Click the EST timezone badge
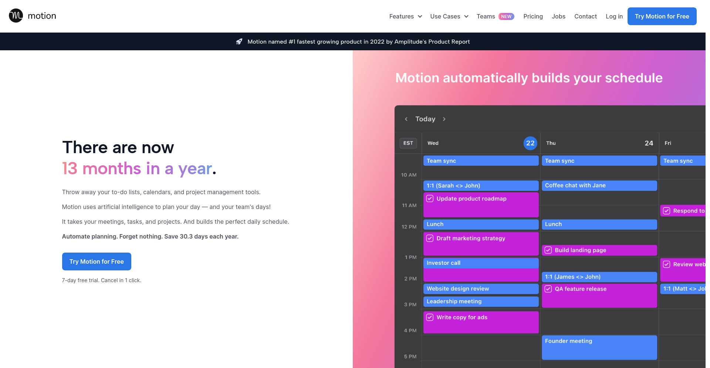 [x=408, y=143]
